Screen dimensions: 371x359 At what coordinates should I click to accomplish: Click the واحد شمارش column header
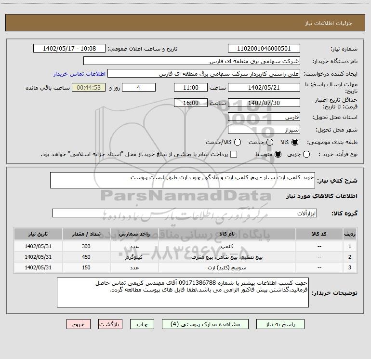(x=134, y=234)
